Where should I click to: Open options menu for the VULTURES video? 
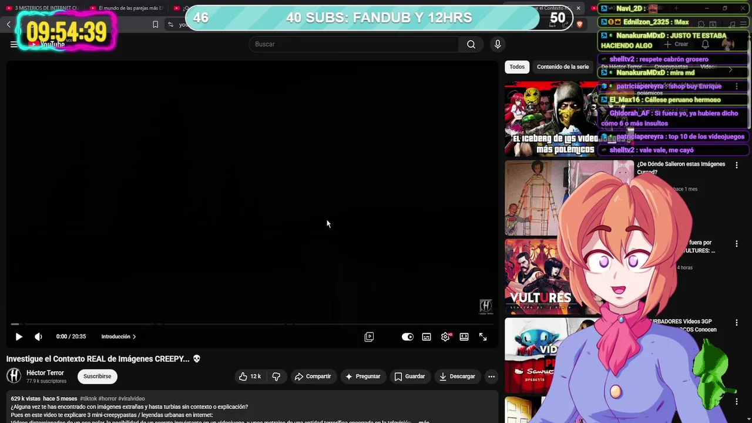tap(737, 244)
